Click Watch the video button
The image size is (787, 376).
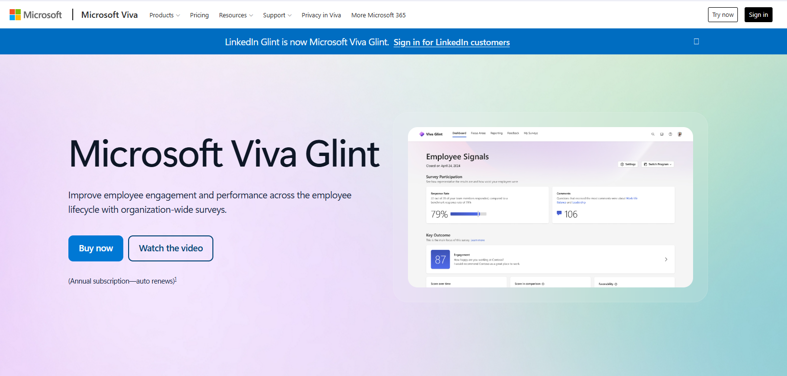click(x=171, y=248)
